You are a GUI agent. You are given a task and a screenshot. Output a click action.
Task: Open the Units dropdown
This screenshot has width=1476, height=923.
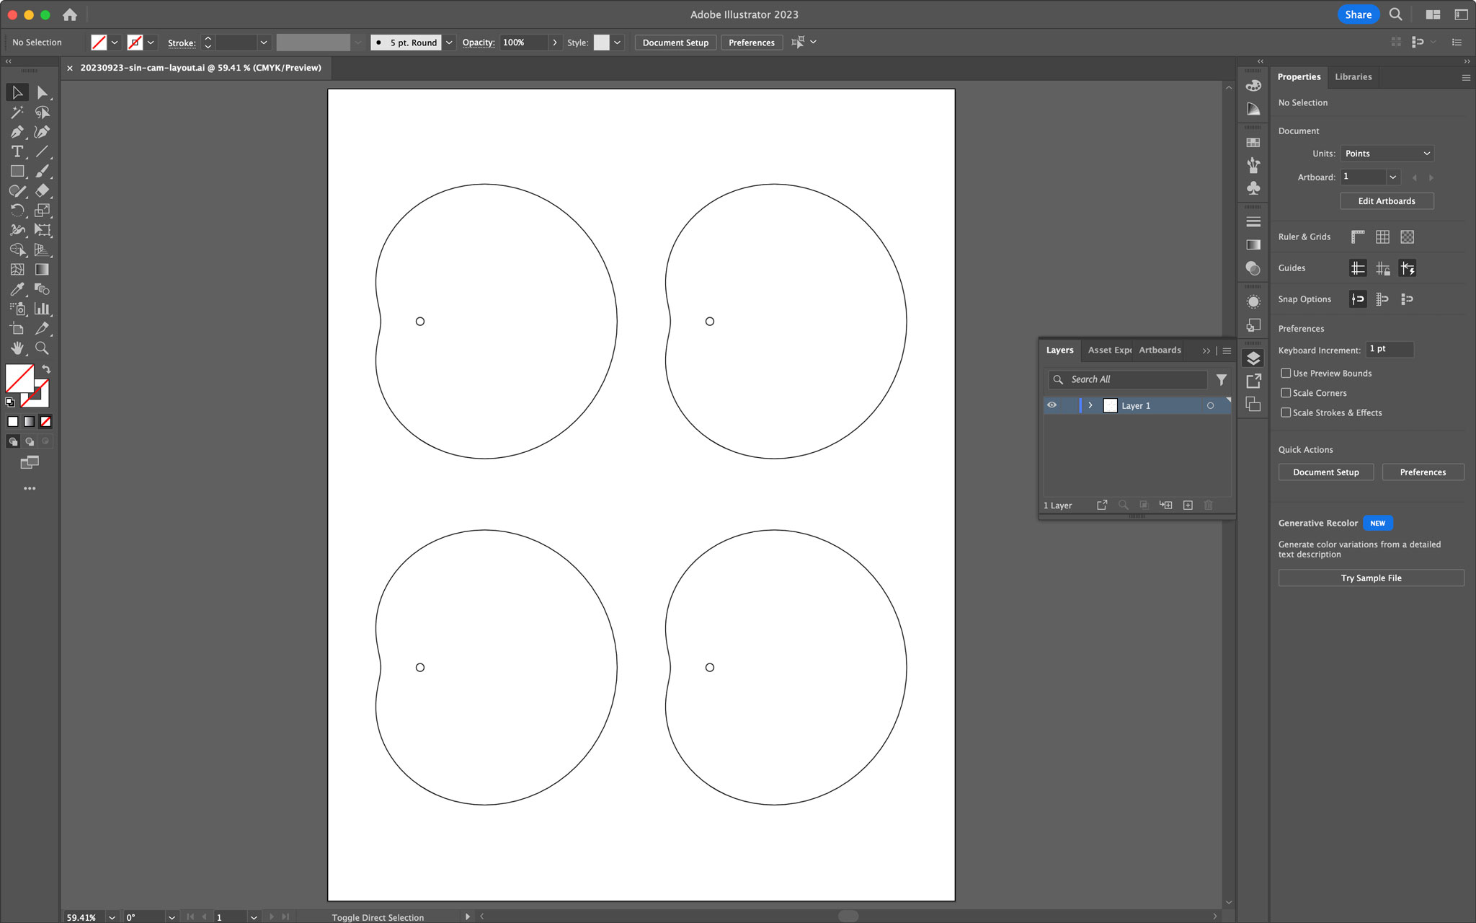pos(1387,154)
